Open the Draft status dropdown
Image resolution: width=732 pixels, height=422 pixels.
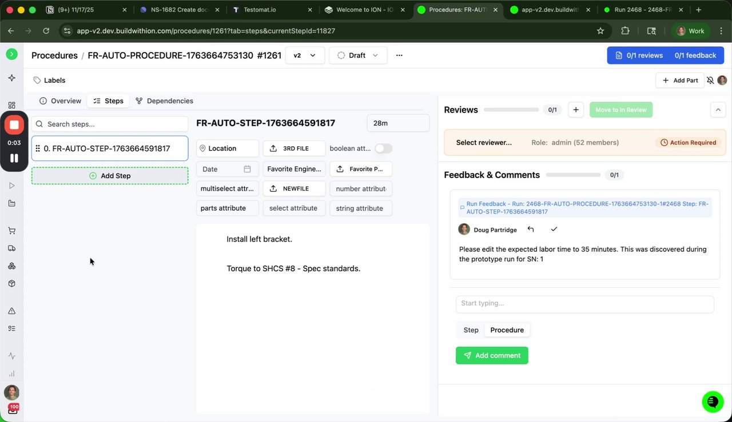[358, 55]
